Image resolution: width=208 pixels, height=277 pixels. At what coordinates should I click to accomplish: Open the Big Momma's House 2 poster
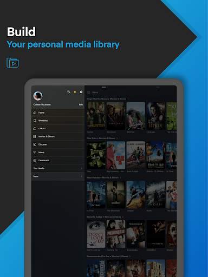click(116, 155)
